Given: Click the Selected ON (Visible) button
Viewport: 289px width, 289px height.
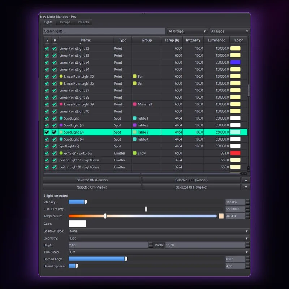Looking at the screenshot, I should pyautogui.click(x=92, y=187).
